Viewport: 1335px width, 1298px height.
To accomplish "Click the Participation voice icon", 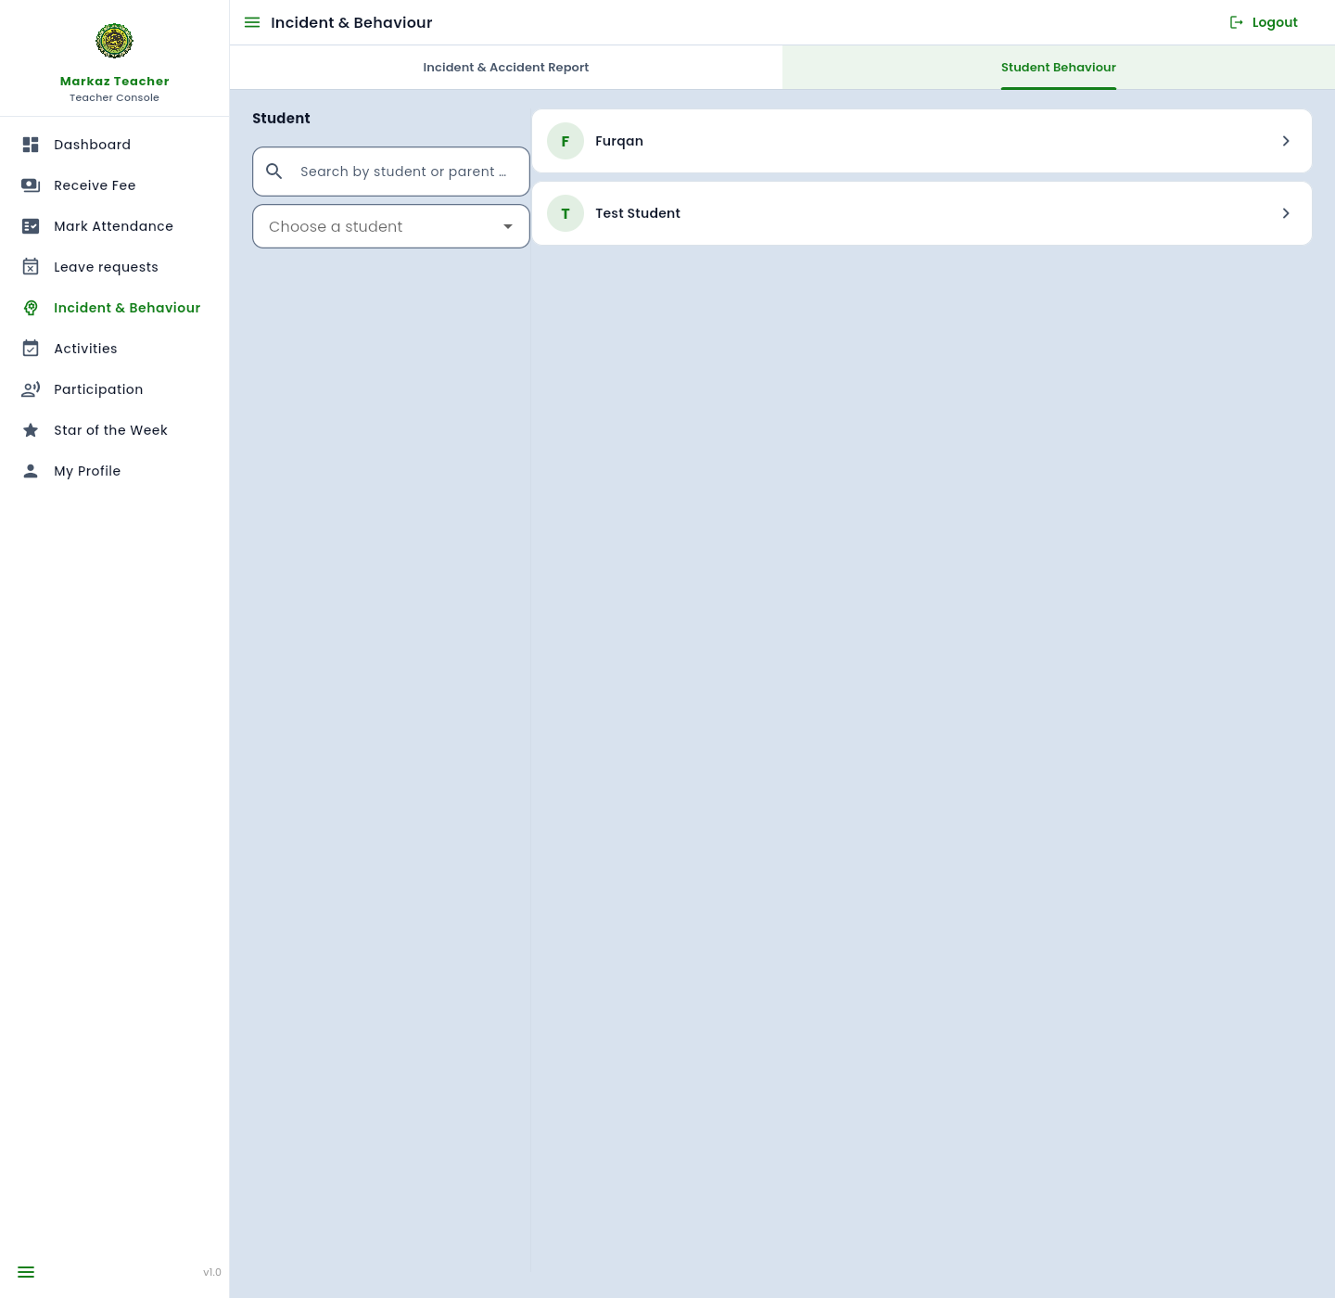I will tap(31, 389).
